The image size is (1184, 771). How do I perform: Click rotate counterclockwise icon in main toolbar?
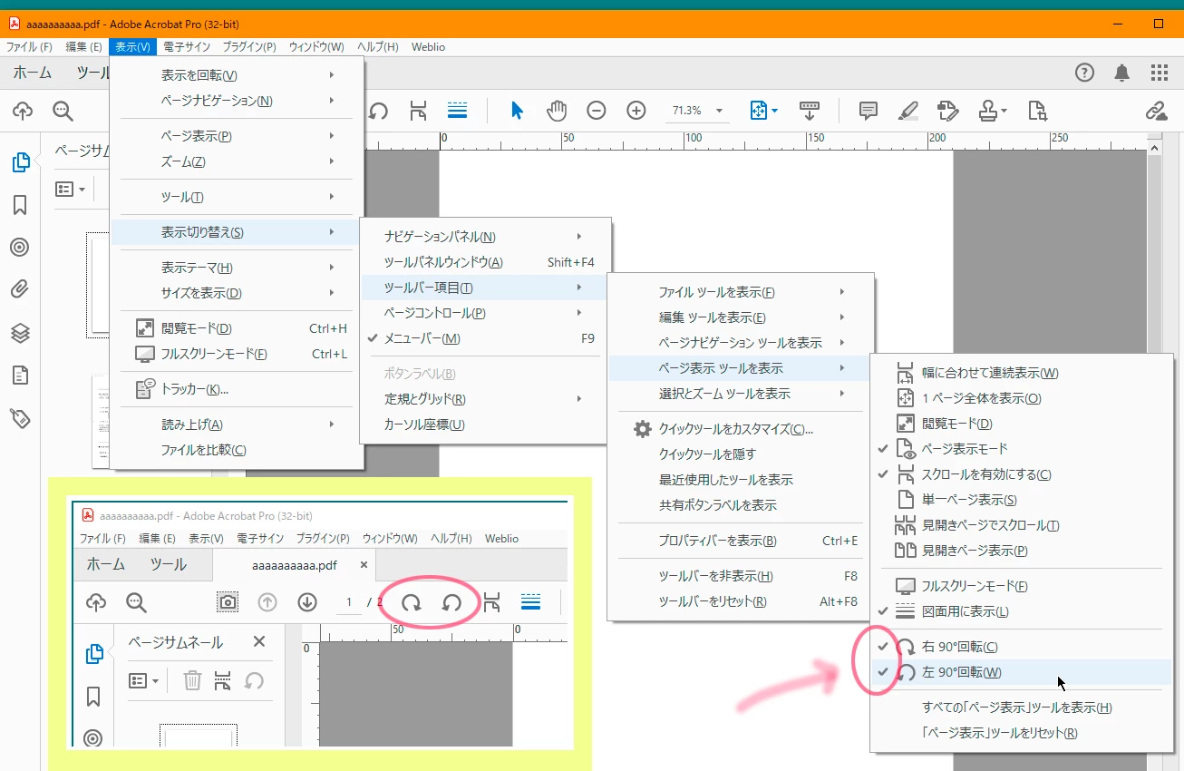379,111
